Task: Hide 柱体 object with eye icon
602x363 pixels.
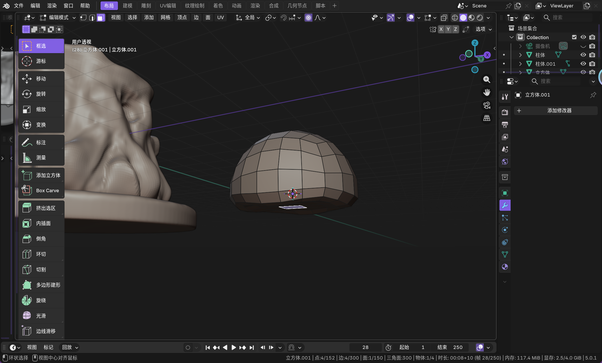Action: 583,55
